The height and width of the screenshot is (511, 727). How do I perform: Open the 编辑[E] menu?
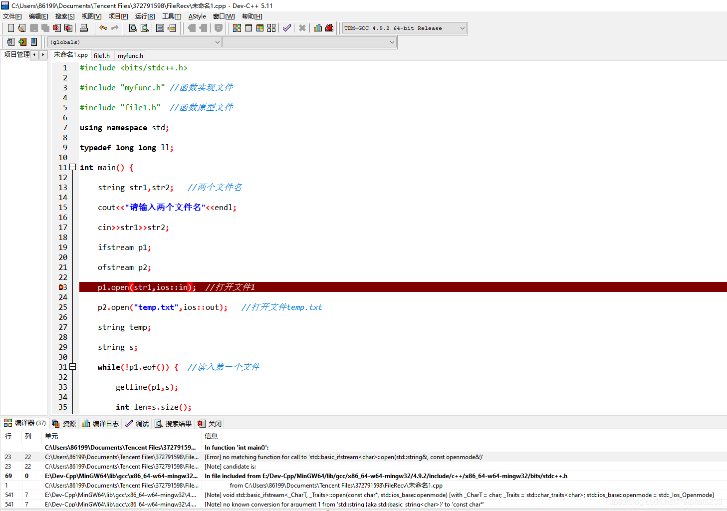[x=38, y=16]
